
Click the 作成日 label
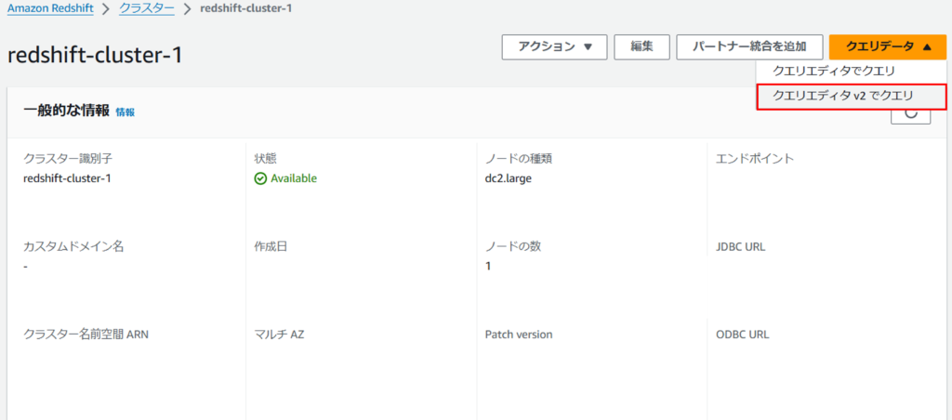pyautogui.click(x=271, y=247)
